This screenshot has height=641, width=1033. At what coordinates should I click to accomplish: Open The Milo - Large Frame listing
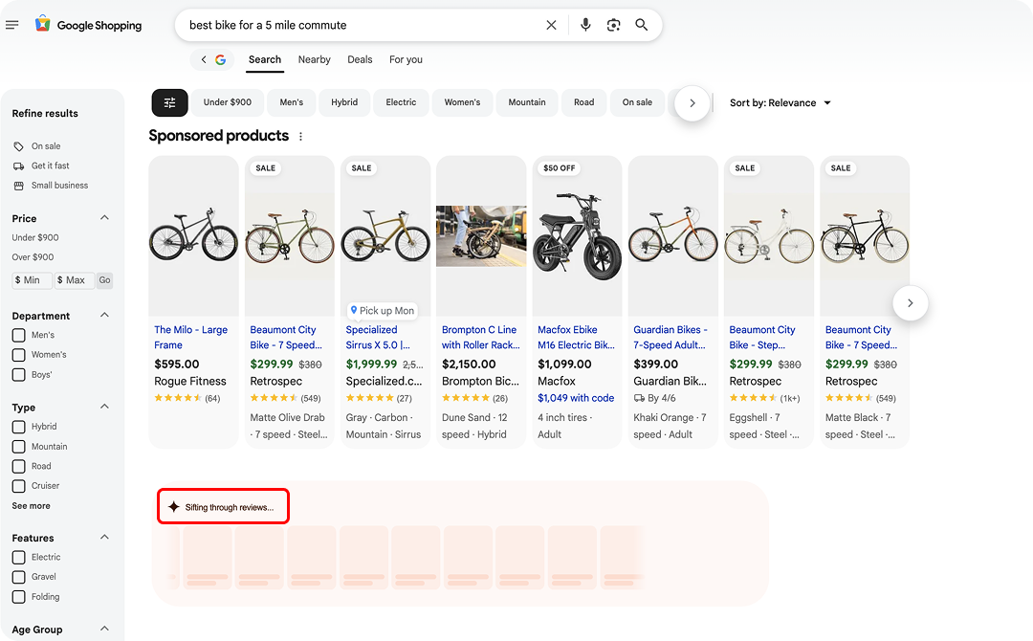[x=191, y=338]
